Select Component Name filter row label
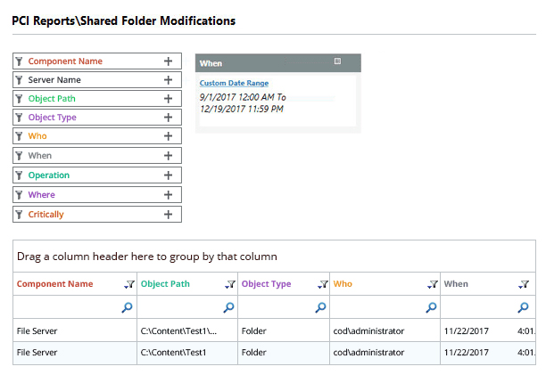 (65, 61)
